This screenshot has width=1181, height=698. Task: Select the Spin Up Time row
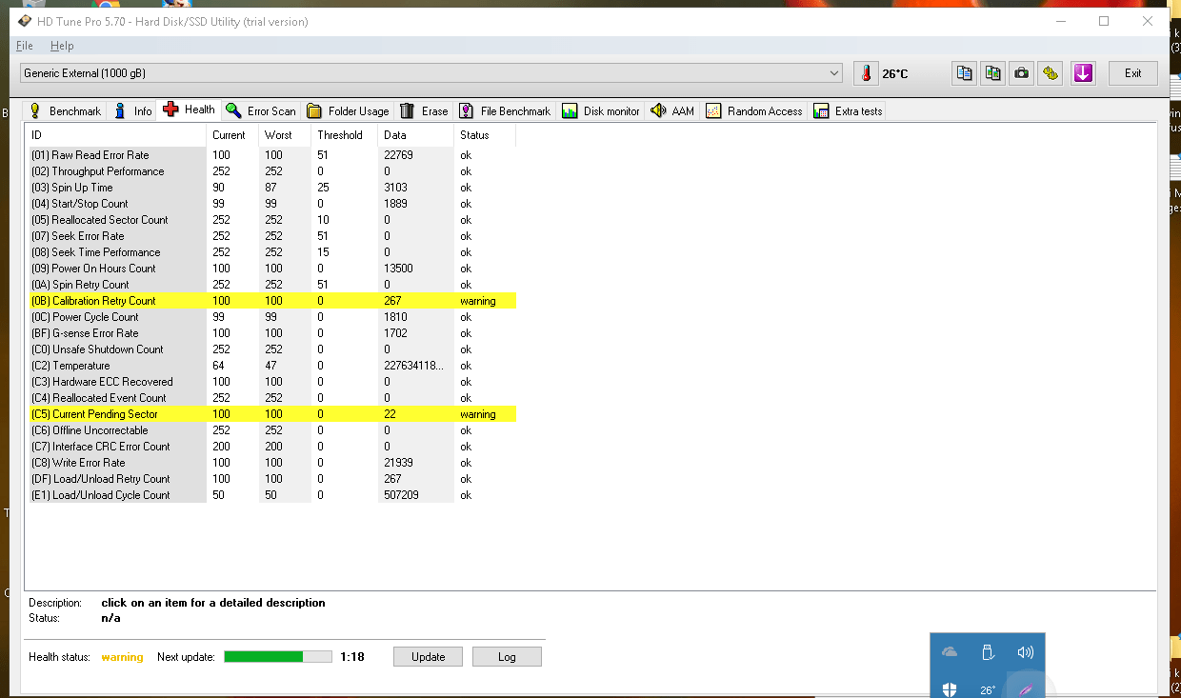click(272, 188)
